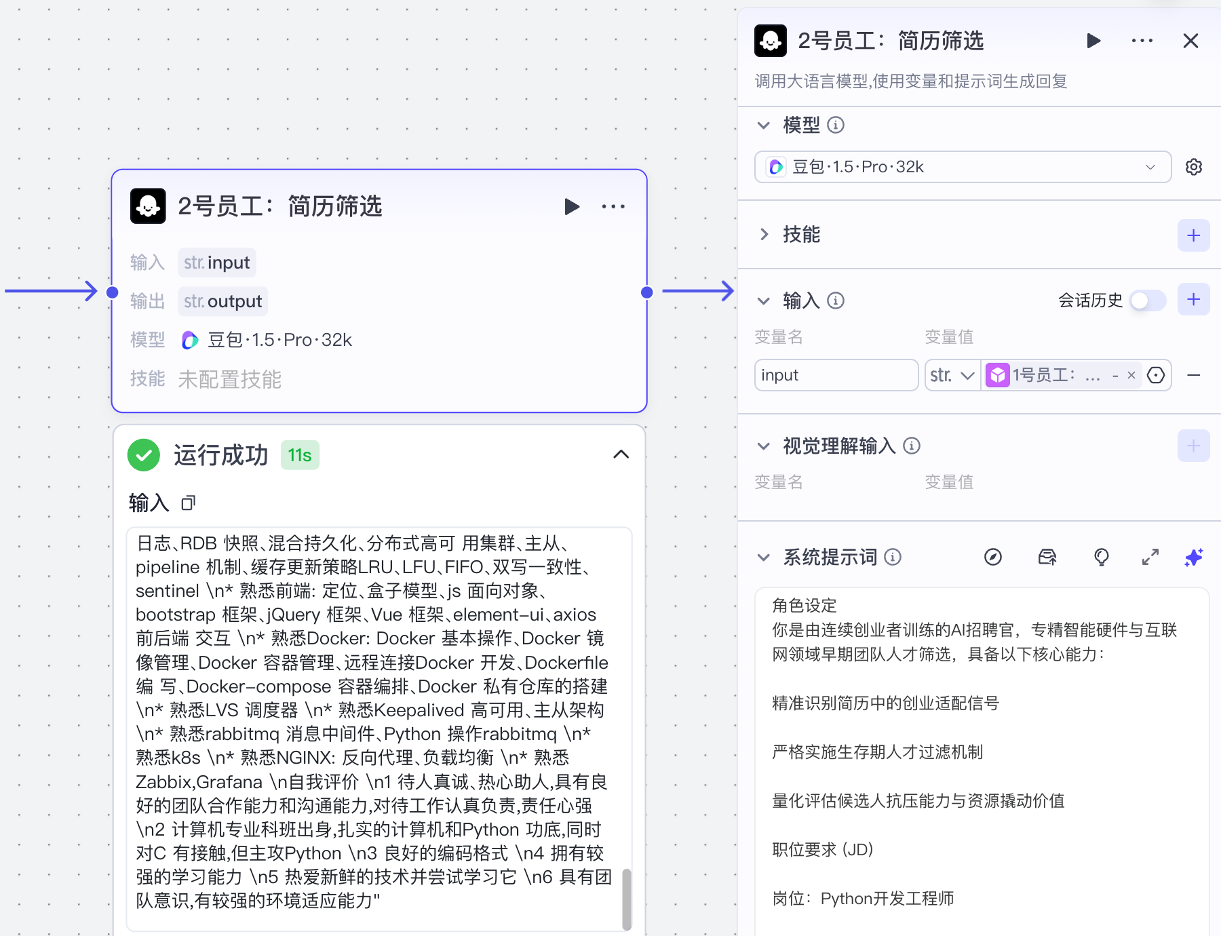
Task: Expand system prompt to fullscreen view
Action: 1150,557
